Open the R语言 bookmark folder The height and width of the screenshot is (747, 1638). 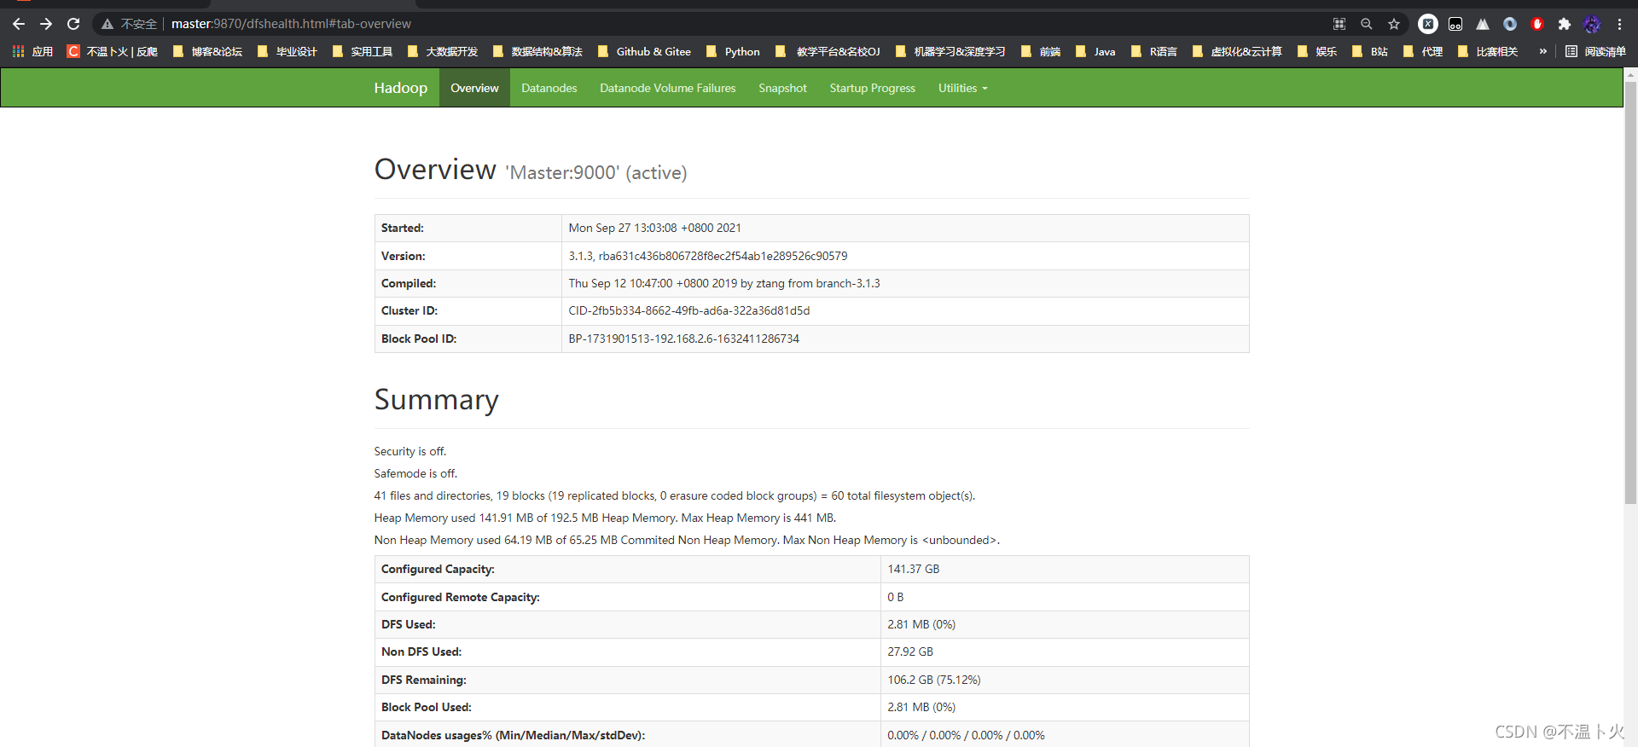click(1153, 52)
